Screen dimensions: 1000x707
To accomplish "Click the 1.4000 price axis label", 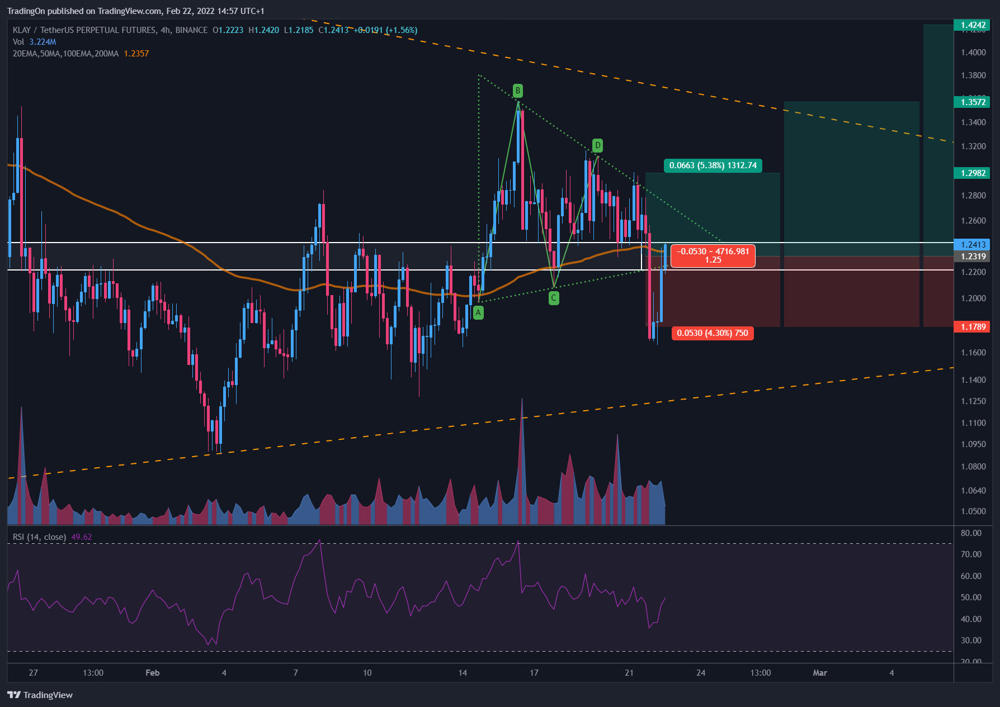I will (973, 53).
